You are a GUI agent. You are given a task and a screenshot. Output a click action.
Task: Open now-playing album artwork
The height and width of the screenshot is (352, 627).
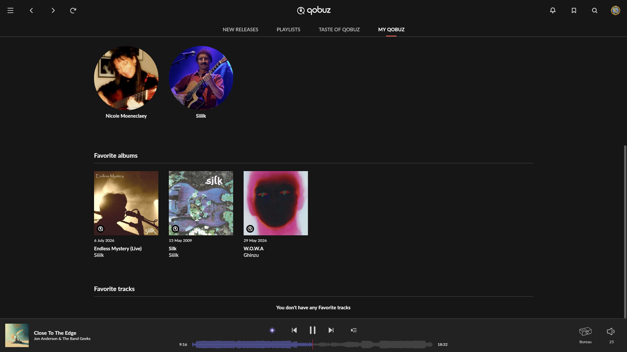point(17,335)
